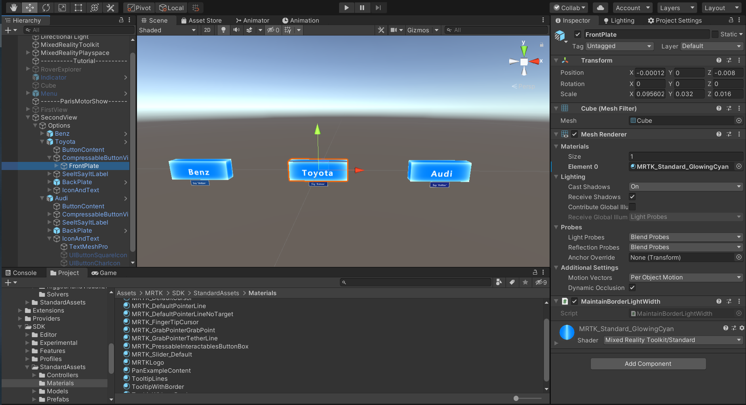Select the Hand tool

click(13, 8)
